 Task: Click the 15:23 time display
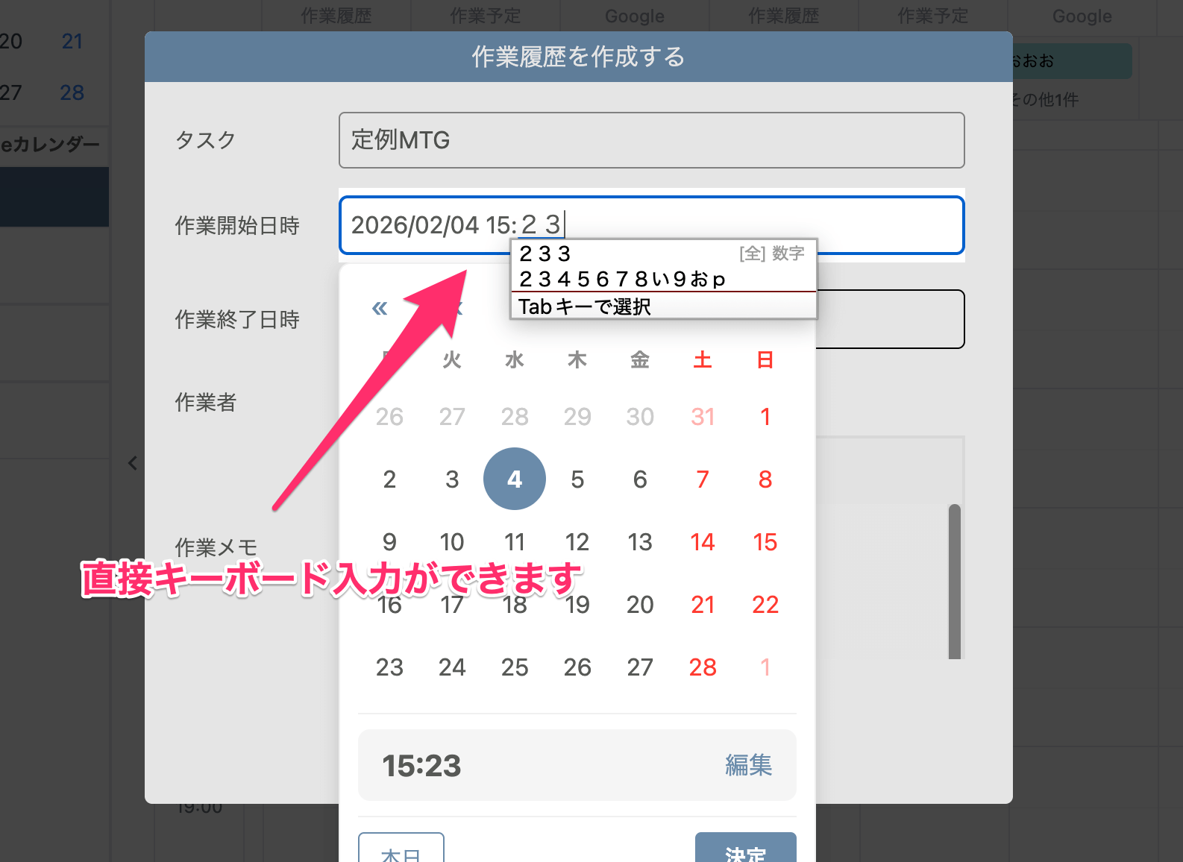(x=422, y=766)
